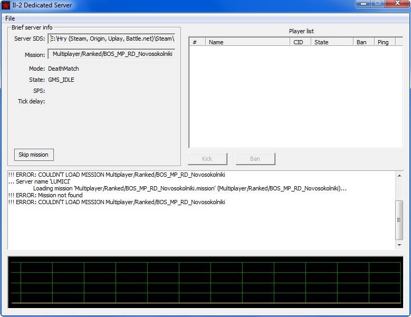Click the Skip mission button
The width and height of the screenshot is (411, 317).
point(34,155)
